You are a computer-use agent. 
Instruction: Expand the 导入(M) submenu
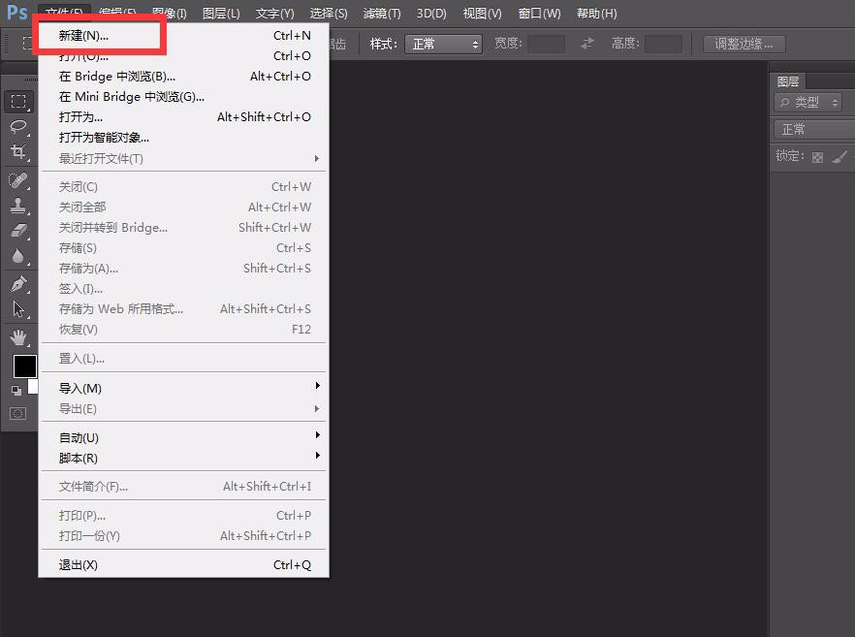[183, 388]
